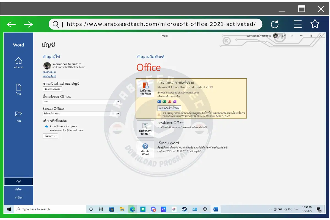Click the OneDrive cloud icon
Image resolution: width=330 pixels, height=220 pixels.
pos(46,127)
